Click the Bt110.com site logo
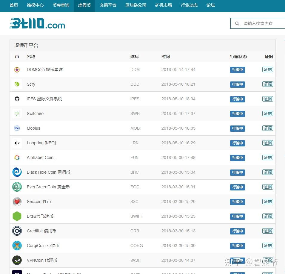The height and width of the screenshot is (274, 285). click(x=37, y=23)
